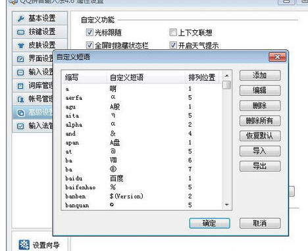The width and height of the screenshot is (308, 251).
Task: Click the keyboard icon beside 按键设置
Action: [x=20, y=32]
